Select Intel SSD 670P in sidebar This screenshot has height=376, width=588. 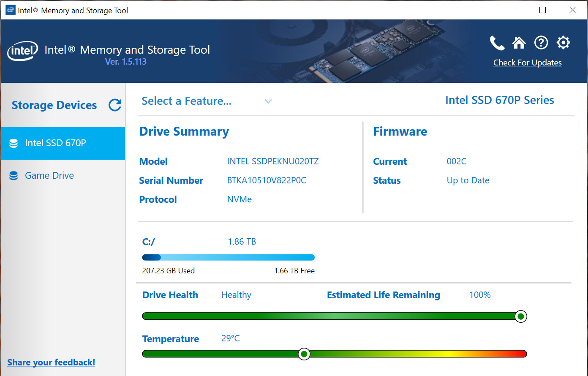pyautogui.click(x=55, y=143)
